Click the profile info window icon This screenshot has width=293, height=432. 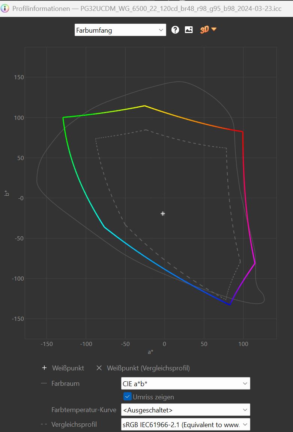coord(5,8)
